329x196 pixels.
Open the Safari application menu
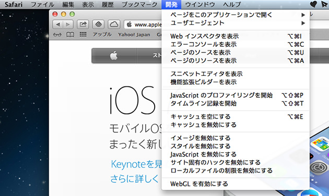[14, 4]
